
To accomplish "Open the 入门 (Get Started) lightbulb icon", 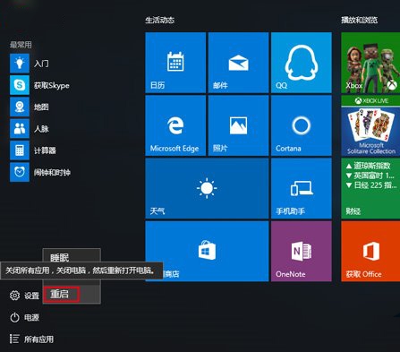I will pos(20,64).
